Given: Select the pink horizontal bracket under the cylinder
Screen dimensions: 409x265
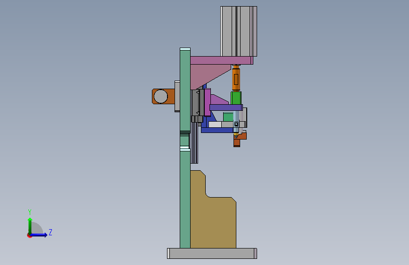Looking at the screenshot, I should tap(222, 60).
